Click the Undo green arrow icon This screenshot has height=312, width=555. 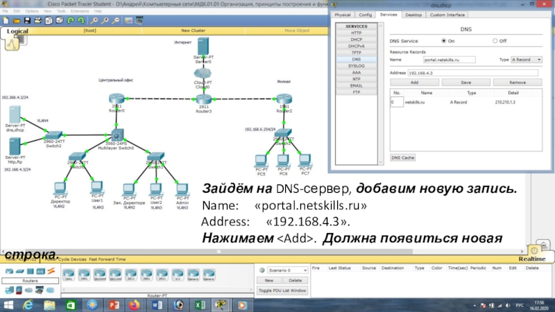click(x=71, y=21)
